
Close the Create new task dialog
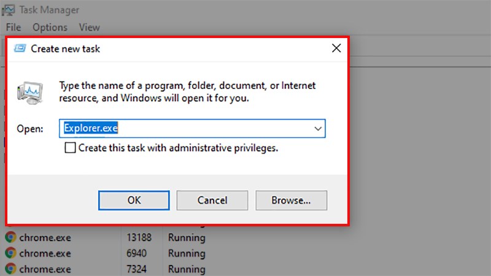[x=336, y=48]
